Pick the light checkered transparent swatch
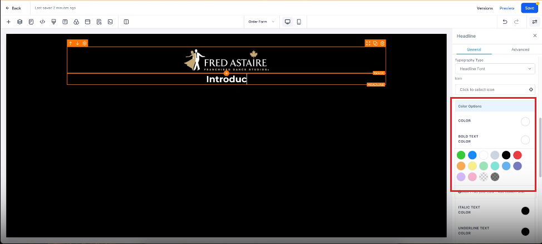 click(484, 177)
